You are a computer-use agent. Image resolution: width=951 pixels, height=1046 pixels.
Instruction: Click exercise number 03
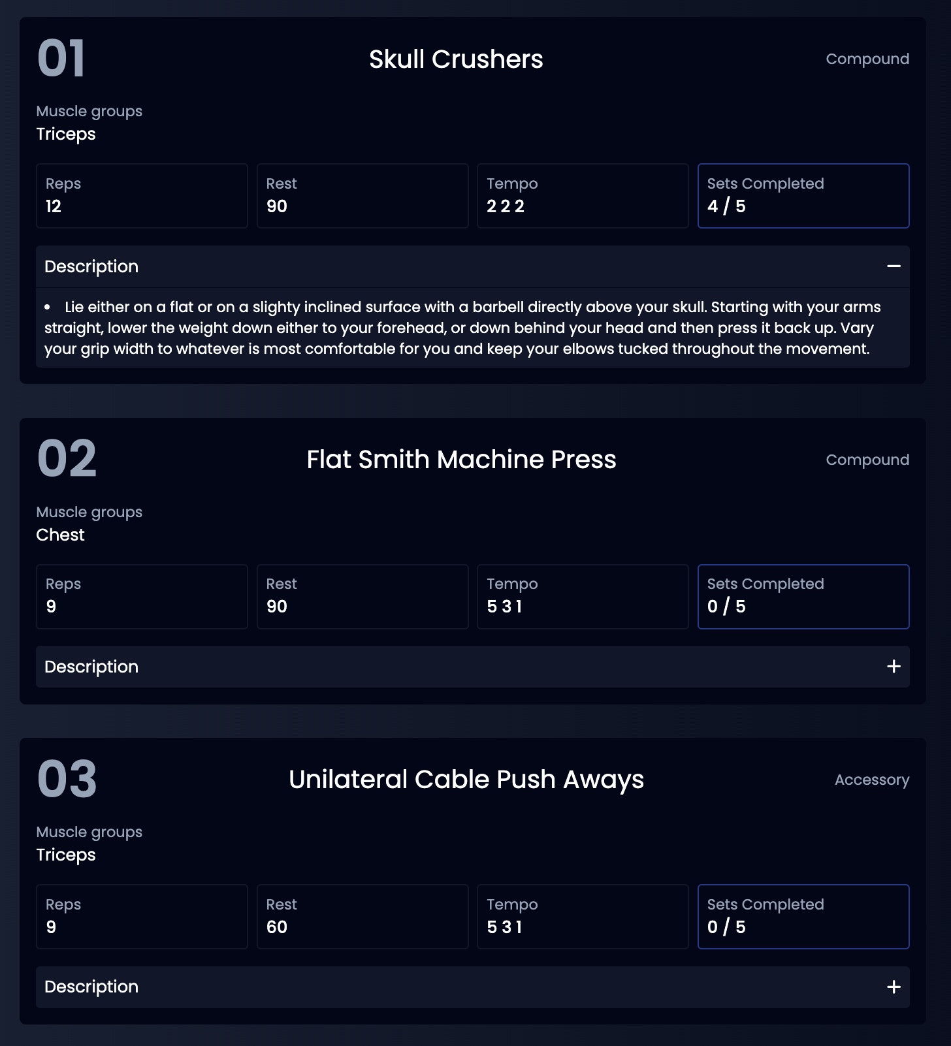tap(67, 780)
